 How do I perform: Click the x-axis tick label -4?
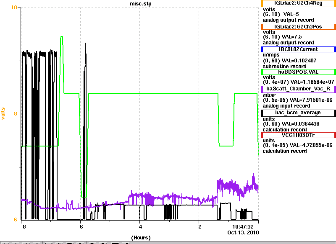pyautogui.click(x=139, y=227)
